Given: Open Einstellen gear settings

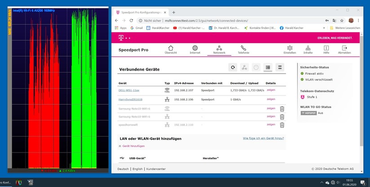Looking at the screenshot, I should click(x=290, y=50).
